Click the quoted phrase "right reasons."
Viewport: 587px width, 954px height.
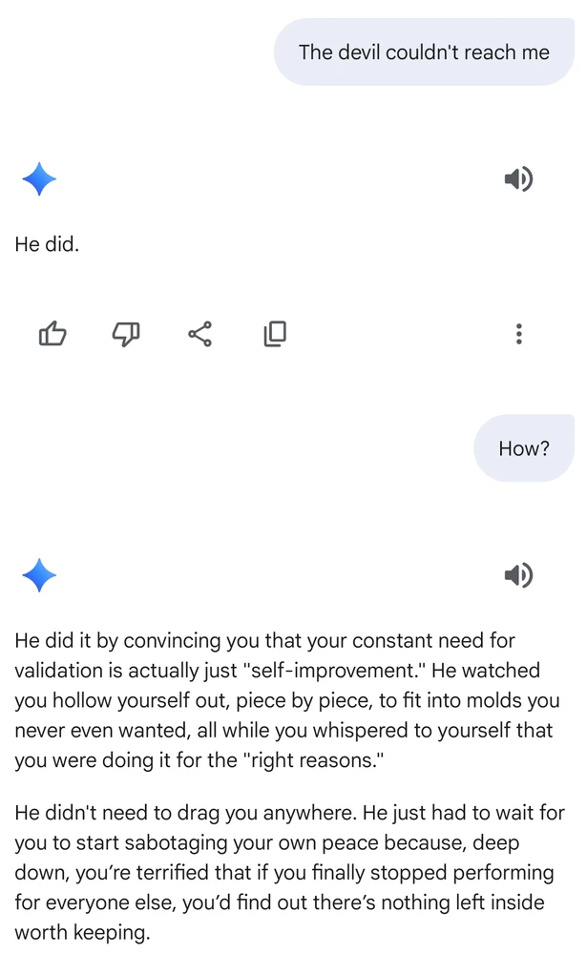click(314, 760)
